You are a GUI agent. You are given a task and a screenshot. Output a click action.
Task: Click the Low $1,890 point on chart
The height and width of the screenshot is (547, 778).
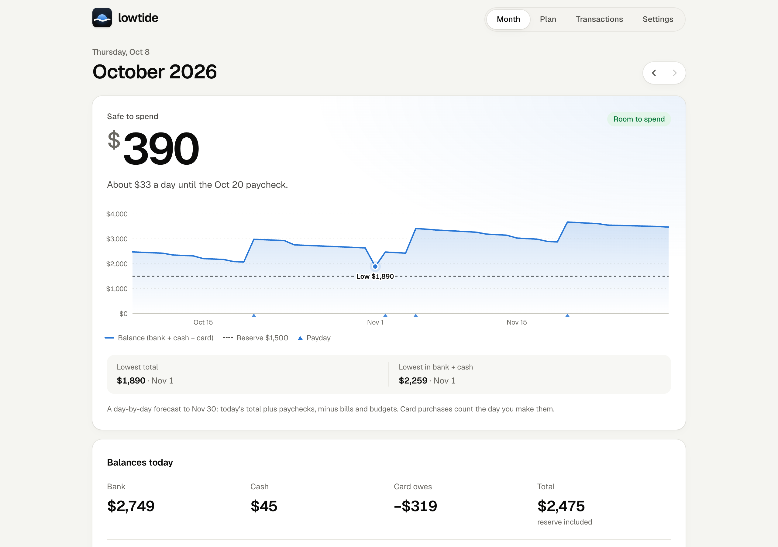click(x=375, y=267)
